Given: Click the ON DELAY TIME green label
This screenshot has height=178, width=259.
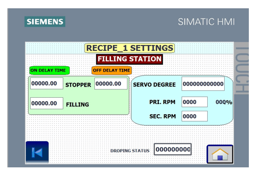Looking at the screenshot, I should click(x=49, y=70).
